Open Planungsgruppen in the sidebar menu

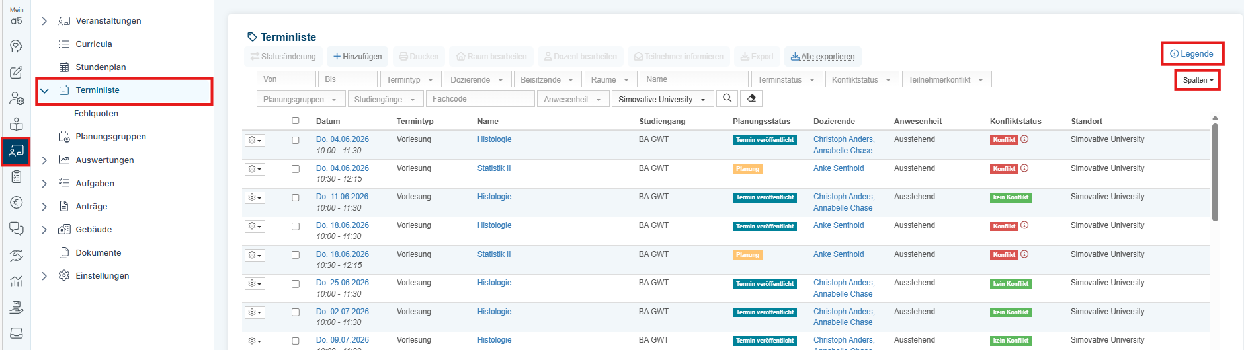coord(111,137)
